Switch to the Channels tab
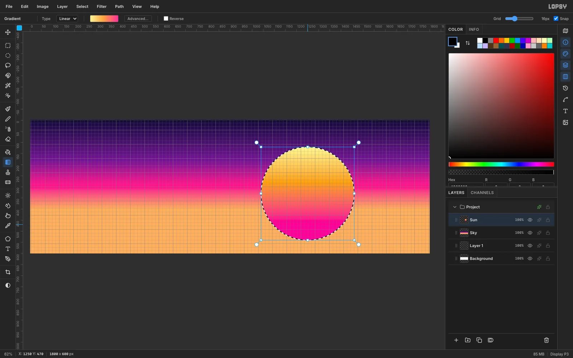The image size is (573, 358). pyautogui.click(x=482, y=193)
